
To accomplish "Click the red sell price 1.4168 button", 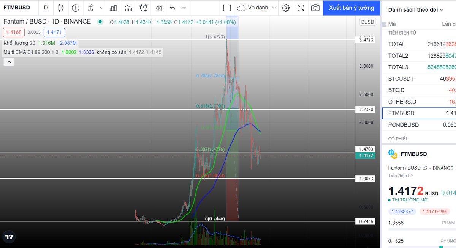I will coord(14,33).
